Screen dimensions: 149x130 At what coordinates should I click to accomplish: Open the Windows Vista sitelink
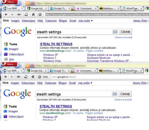52,61
